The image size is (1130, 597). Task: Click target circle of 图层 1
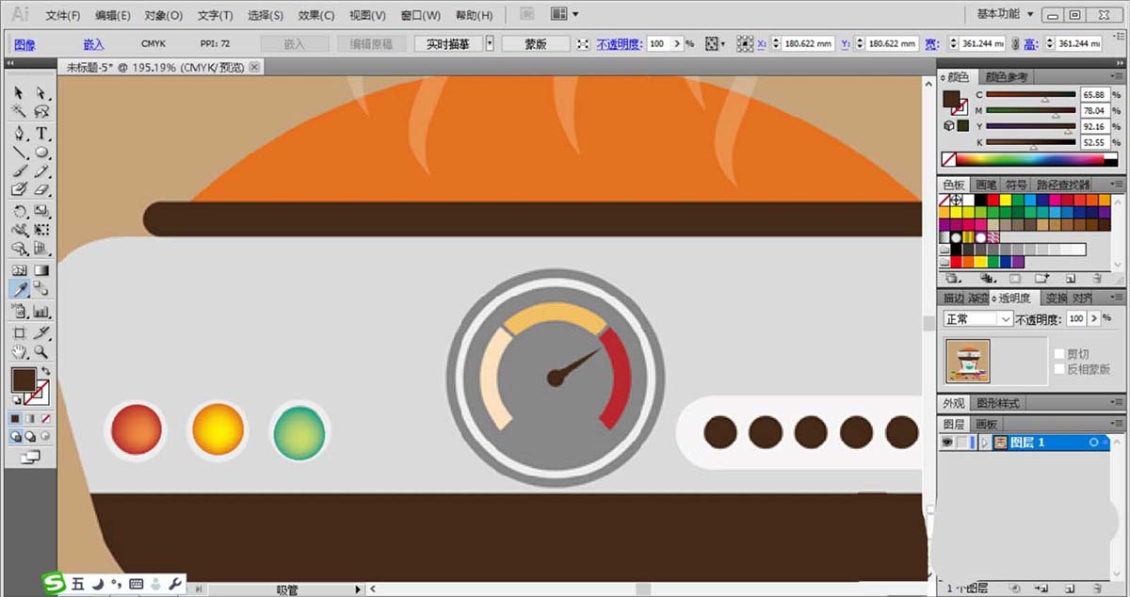(1094, 443)
